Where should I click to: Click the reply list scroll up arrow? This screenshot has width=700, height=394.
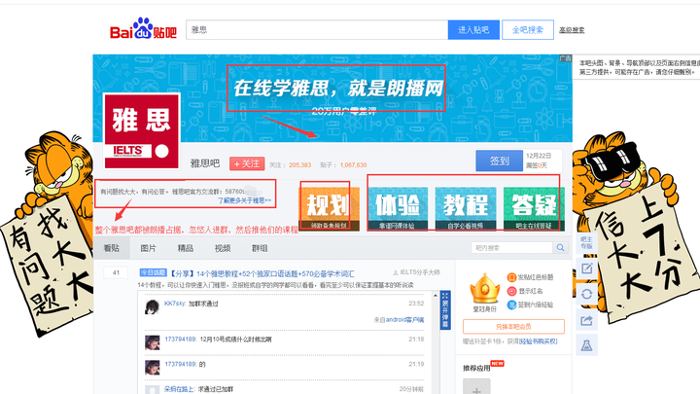point(436,296)
